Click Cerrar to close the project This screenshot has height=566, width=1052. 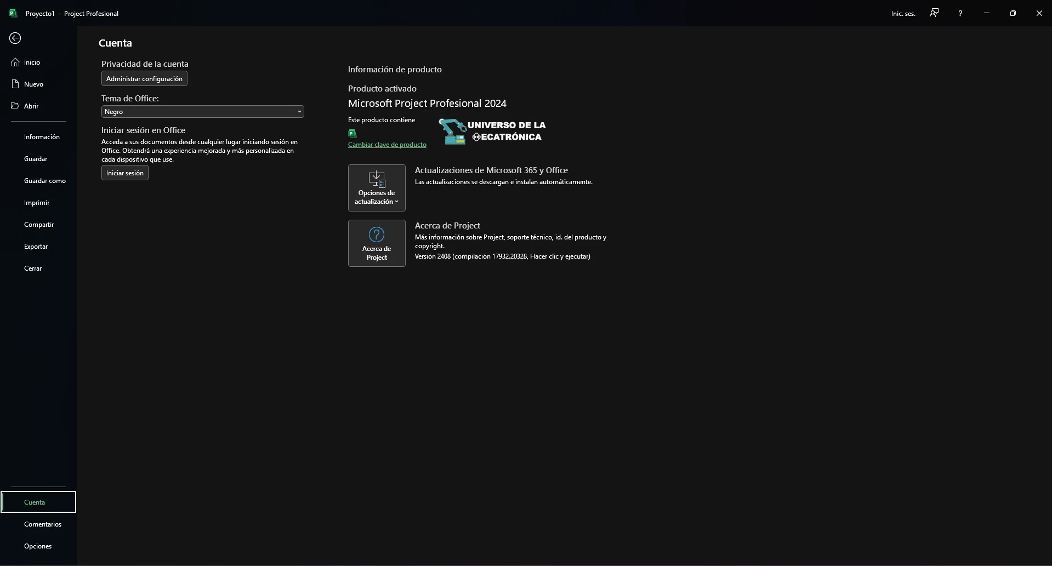click(x=38, y=268)
